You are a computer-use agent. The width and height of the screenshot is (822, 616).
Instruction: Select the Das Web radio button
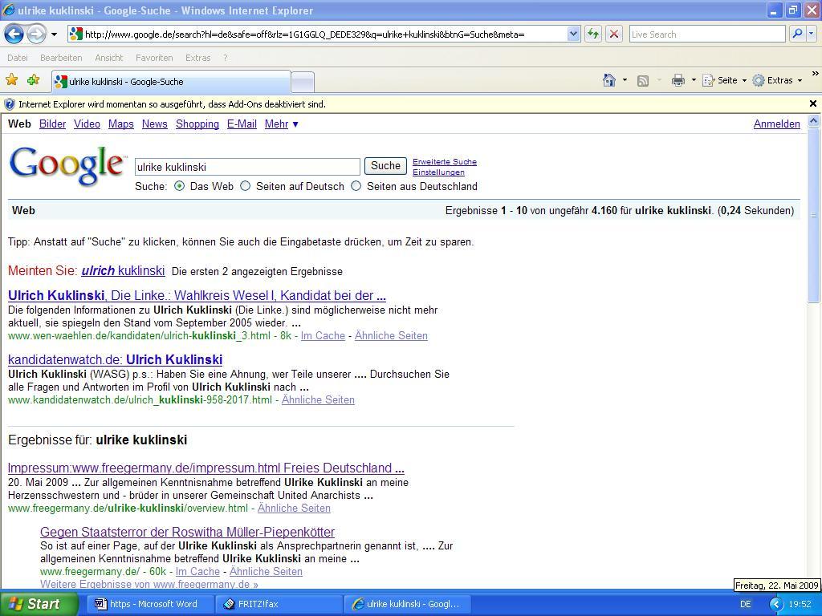(180, 186)
